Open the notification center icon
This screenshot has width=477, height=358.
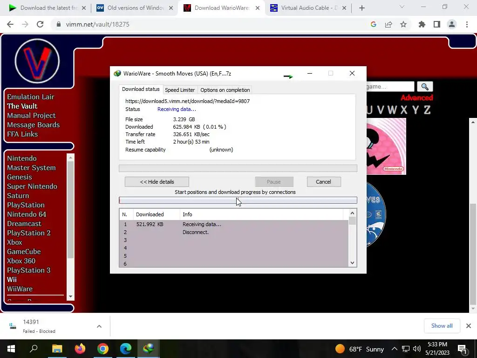[x=462, y=349]
